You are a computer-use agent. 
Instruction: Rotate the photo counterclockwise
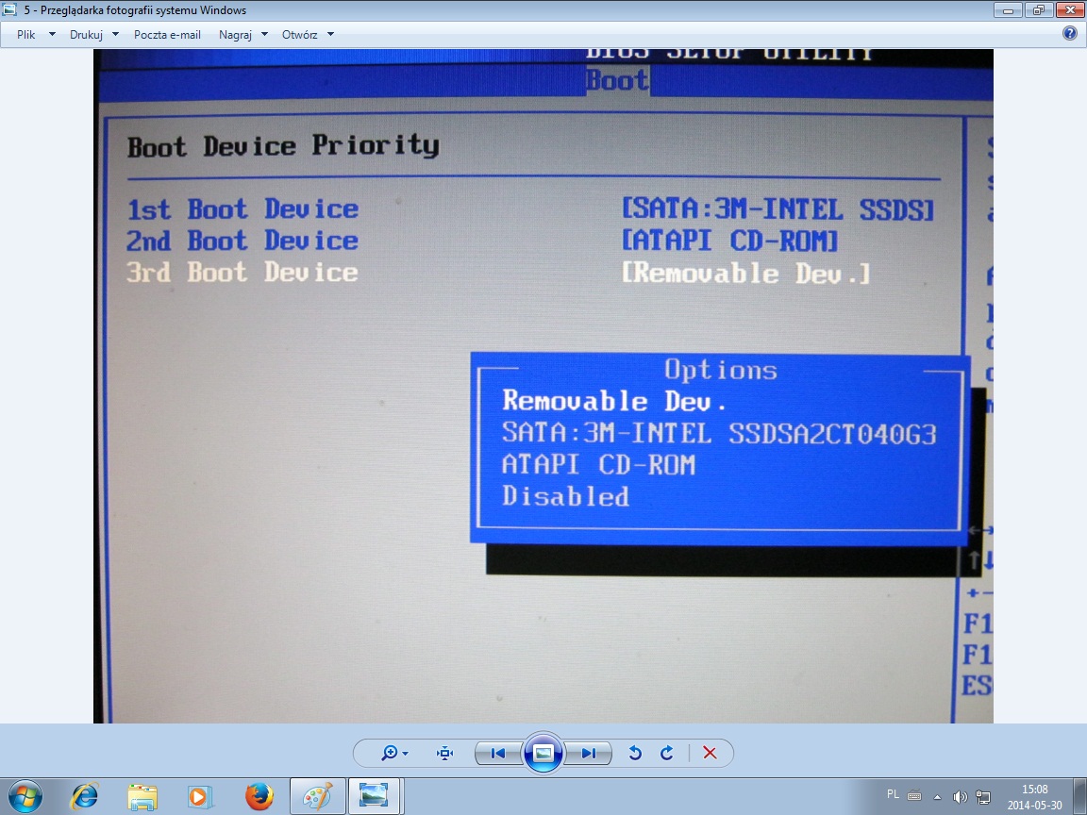pos(634,753)
